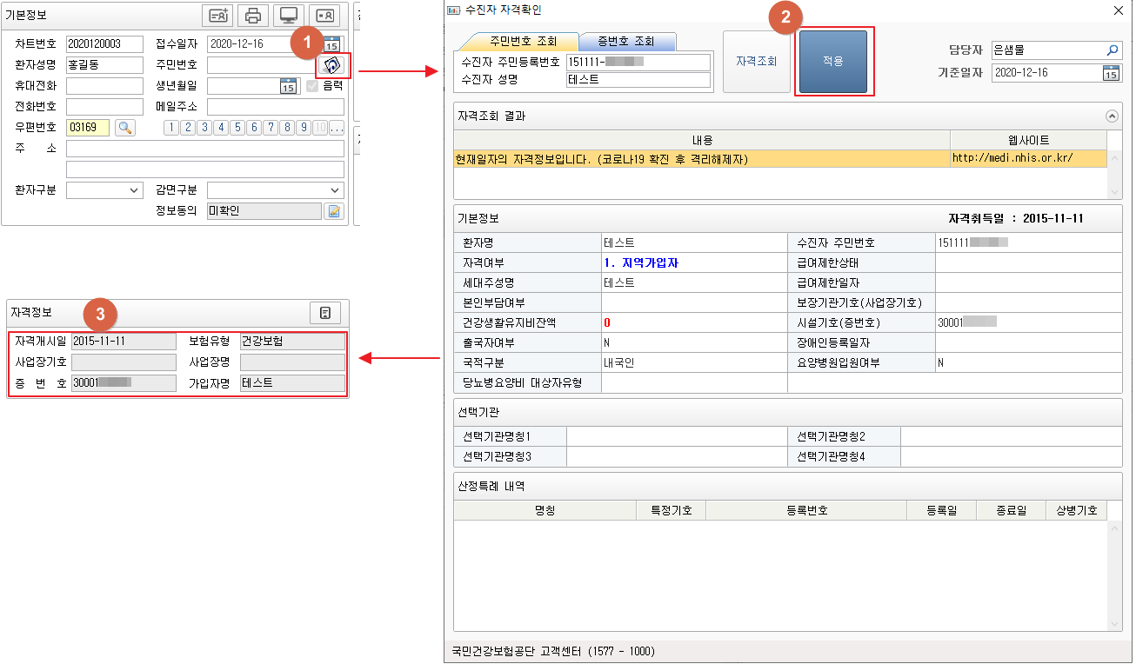
Task: Open postal code search magnifier
Action: tap(125, 128)
